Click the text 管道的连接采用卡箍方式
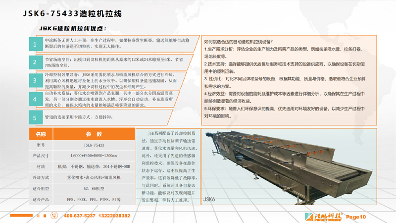The image size is (396, 223). pyautogui.click(x=79, y=117)
